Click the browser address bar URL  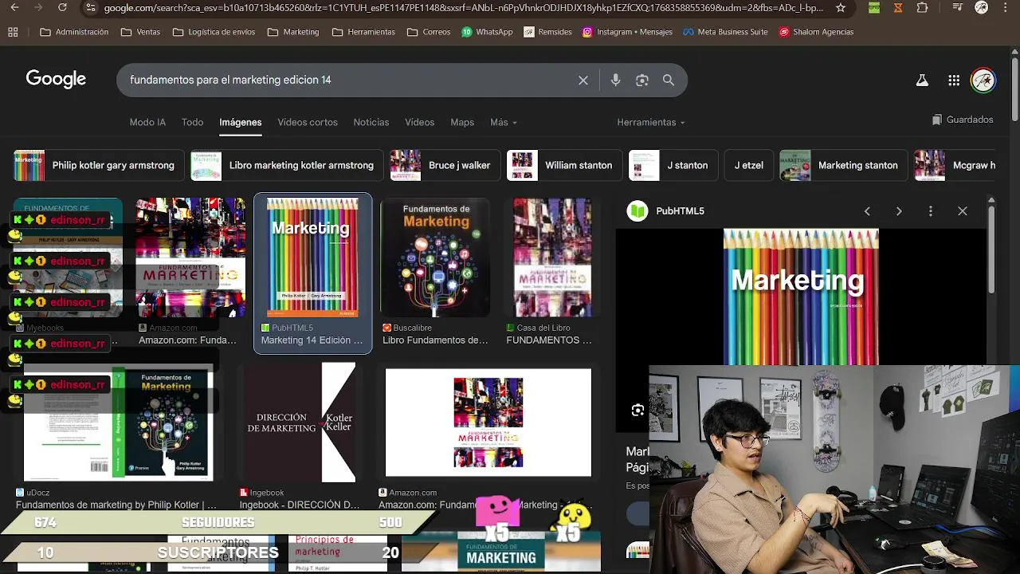pos(463,8)
